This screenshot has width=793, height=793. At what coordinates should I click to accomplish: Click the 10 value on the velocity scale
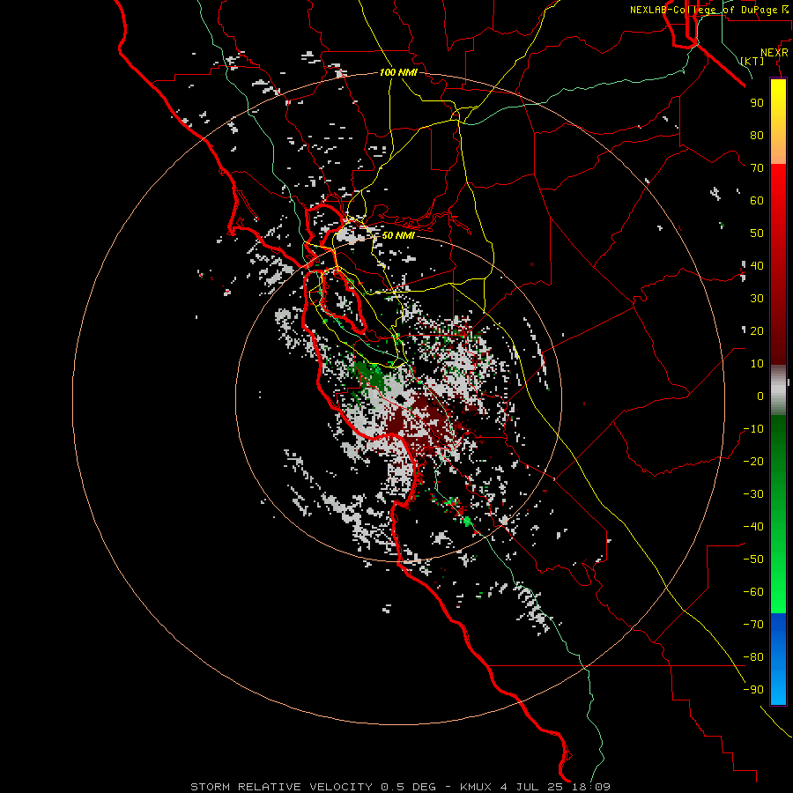[x=757, y=364]
